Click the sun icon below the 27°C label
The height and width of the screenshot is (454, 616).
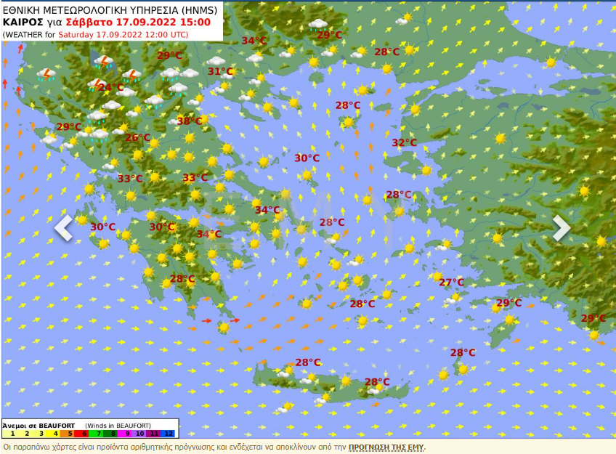point(455,296)
